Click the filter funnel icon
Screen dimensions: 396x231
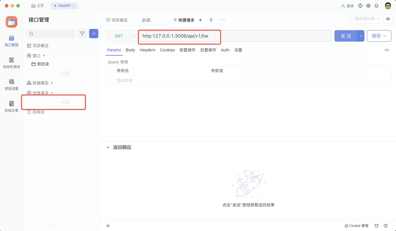(x=82, y=33)
